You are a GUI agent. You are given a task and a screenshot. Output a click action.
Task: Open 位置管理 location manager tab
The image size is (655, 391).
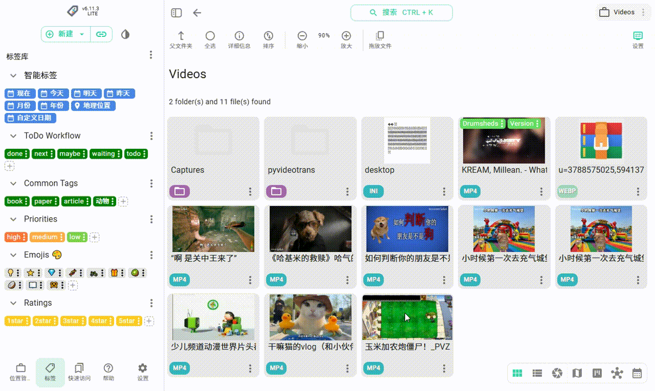(x=20, y=373)
